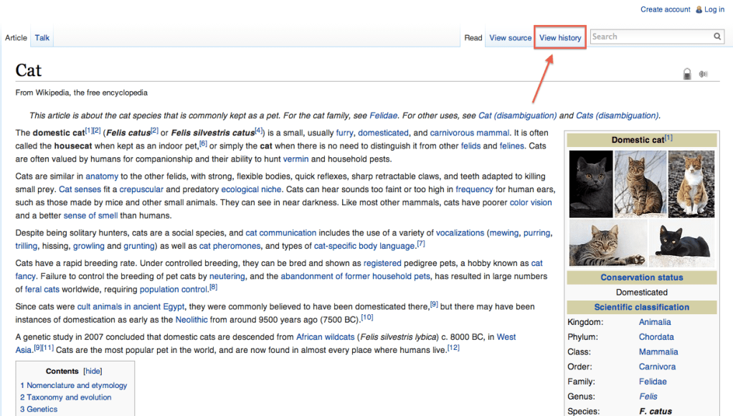Open the purring link
The width and height of the screenshot is (733, 416).
click(x=536, y=233)
